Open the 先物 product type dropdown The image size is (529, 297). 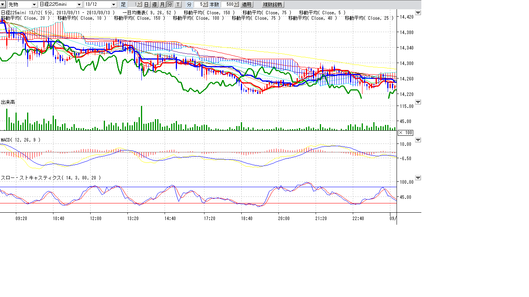[34, 5]
